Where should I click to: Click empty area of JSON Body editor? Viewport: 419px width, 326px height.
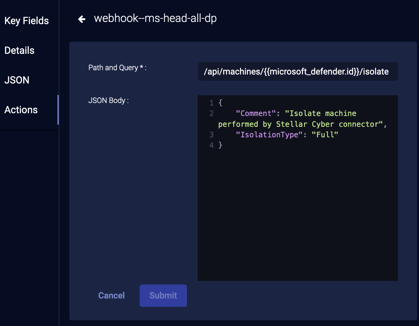click(297, 217)
